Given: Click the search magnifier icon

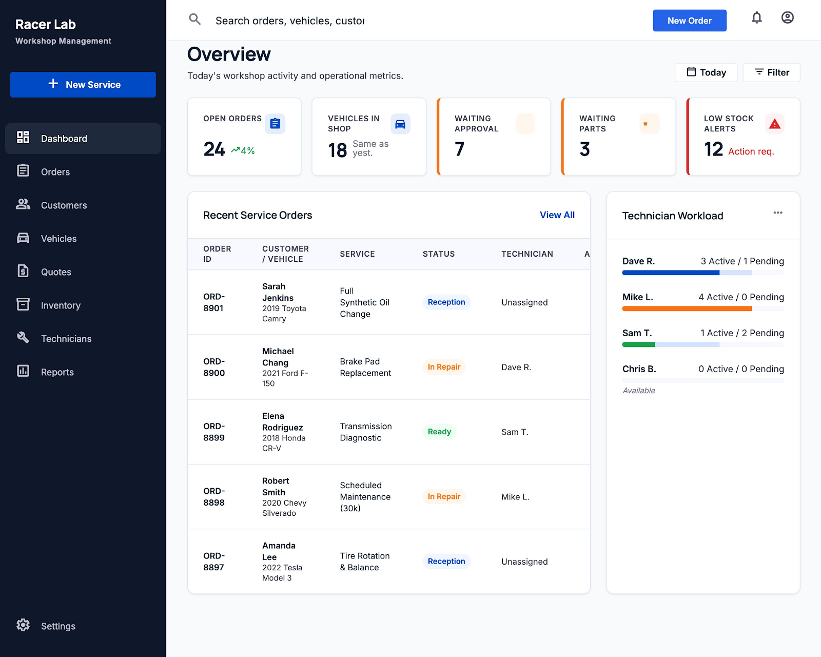Looking at the screenshot, I should click(195, 20).
